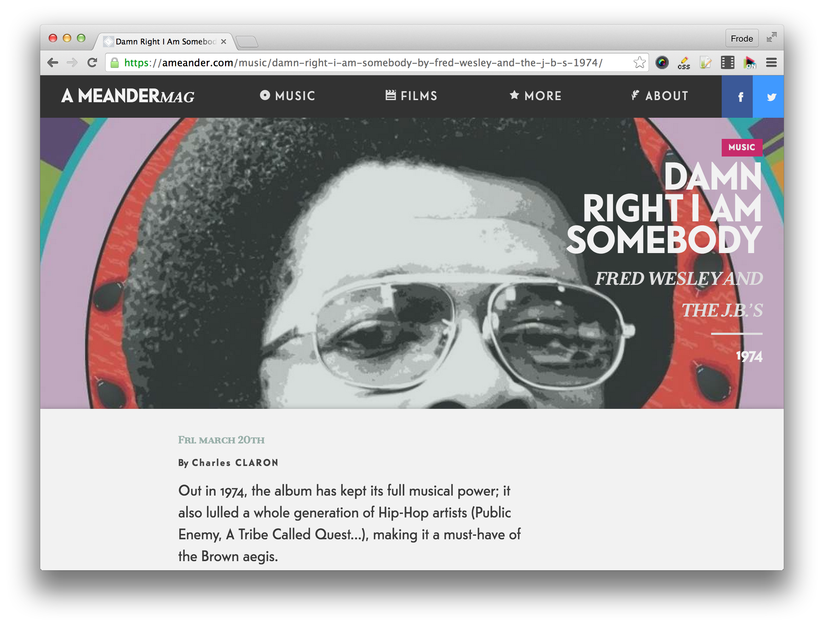Click the yellow minimize window button
Image resolution: width=824 pixels, height=626 pixels.
(x=67, y=38)
